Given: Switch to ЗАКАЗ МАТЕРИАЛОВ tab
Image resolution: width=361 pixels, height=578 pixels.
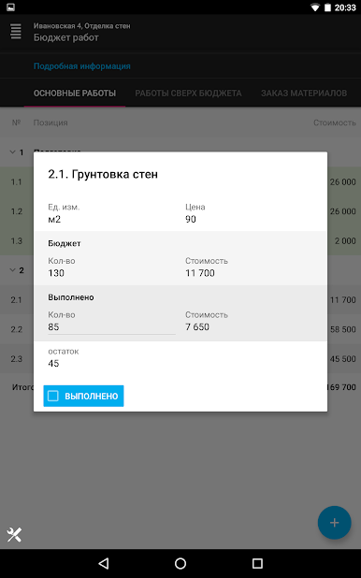Looking at the screenshot, I should pyautogui.click(x=304, y=93).
